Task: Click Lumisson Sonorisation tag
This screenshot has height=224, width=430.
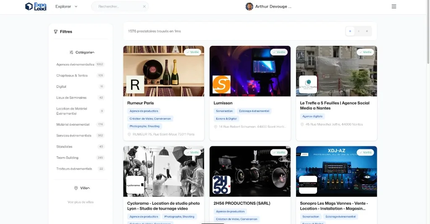Action: point(224,111)
